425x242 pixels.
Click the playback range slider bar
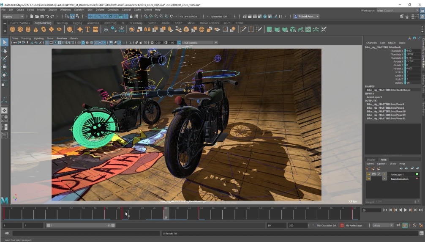(x=80, y=225)
